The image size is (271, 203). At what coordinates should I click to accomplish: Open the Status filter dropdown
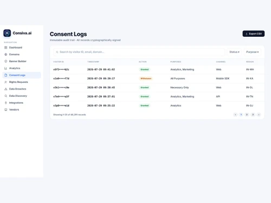click(234, 52)
